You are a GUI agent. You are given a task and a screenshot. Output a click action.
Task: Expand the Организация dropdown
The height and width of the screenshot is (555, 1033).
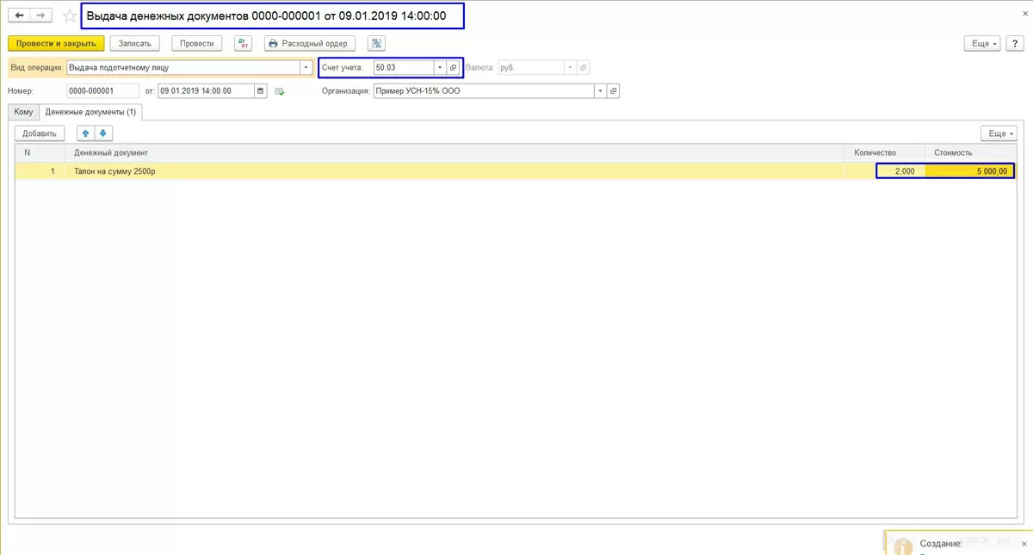600,90
